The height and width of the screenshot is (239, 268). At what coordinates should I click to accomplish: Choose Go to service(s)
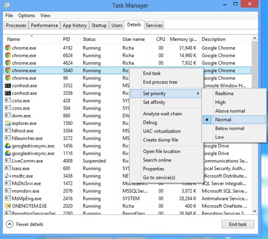pos(166,178)
